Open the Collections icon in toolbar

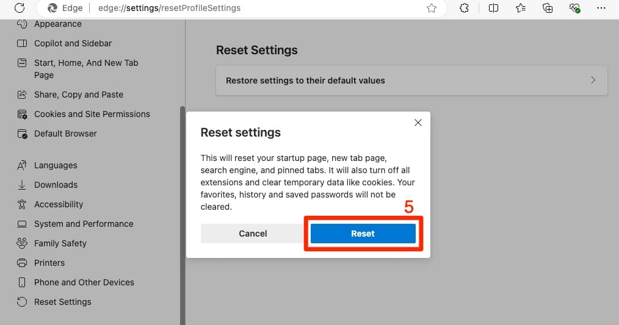point(548,8)
